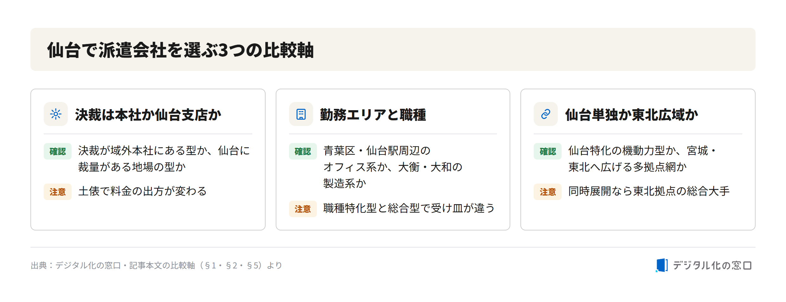Click text 青葉区・仙台駅周辺の
This screenshot has height=302, width=786.
[x=377, y=151]
